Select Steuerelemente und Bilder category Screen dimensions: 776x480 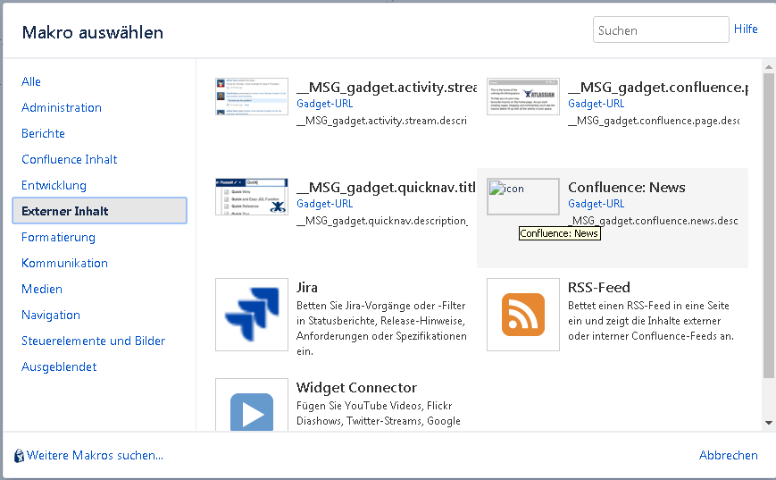point(93,341)
